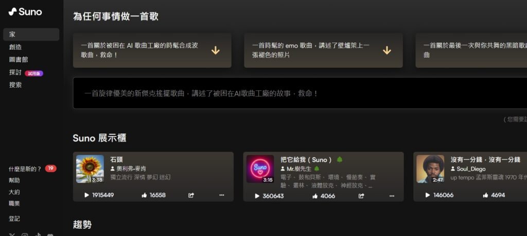This screenshot has width=527, height=236.
Task: Play the song 把它給我 (Suno)
Action: point(257,196)
